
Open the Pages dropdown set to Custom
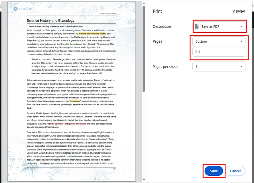click(x=218, y=41)
